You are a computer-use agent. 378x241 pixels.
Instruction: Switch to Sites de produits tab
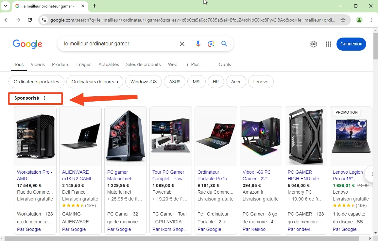pos(144,65)
